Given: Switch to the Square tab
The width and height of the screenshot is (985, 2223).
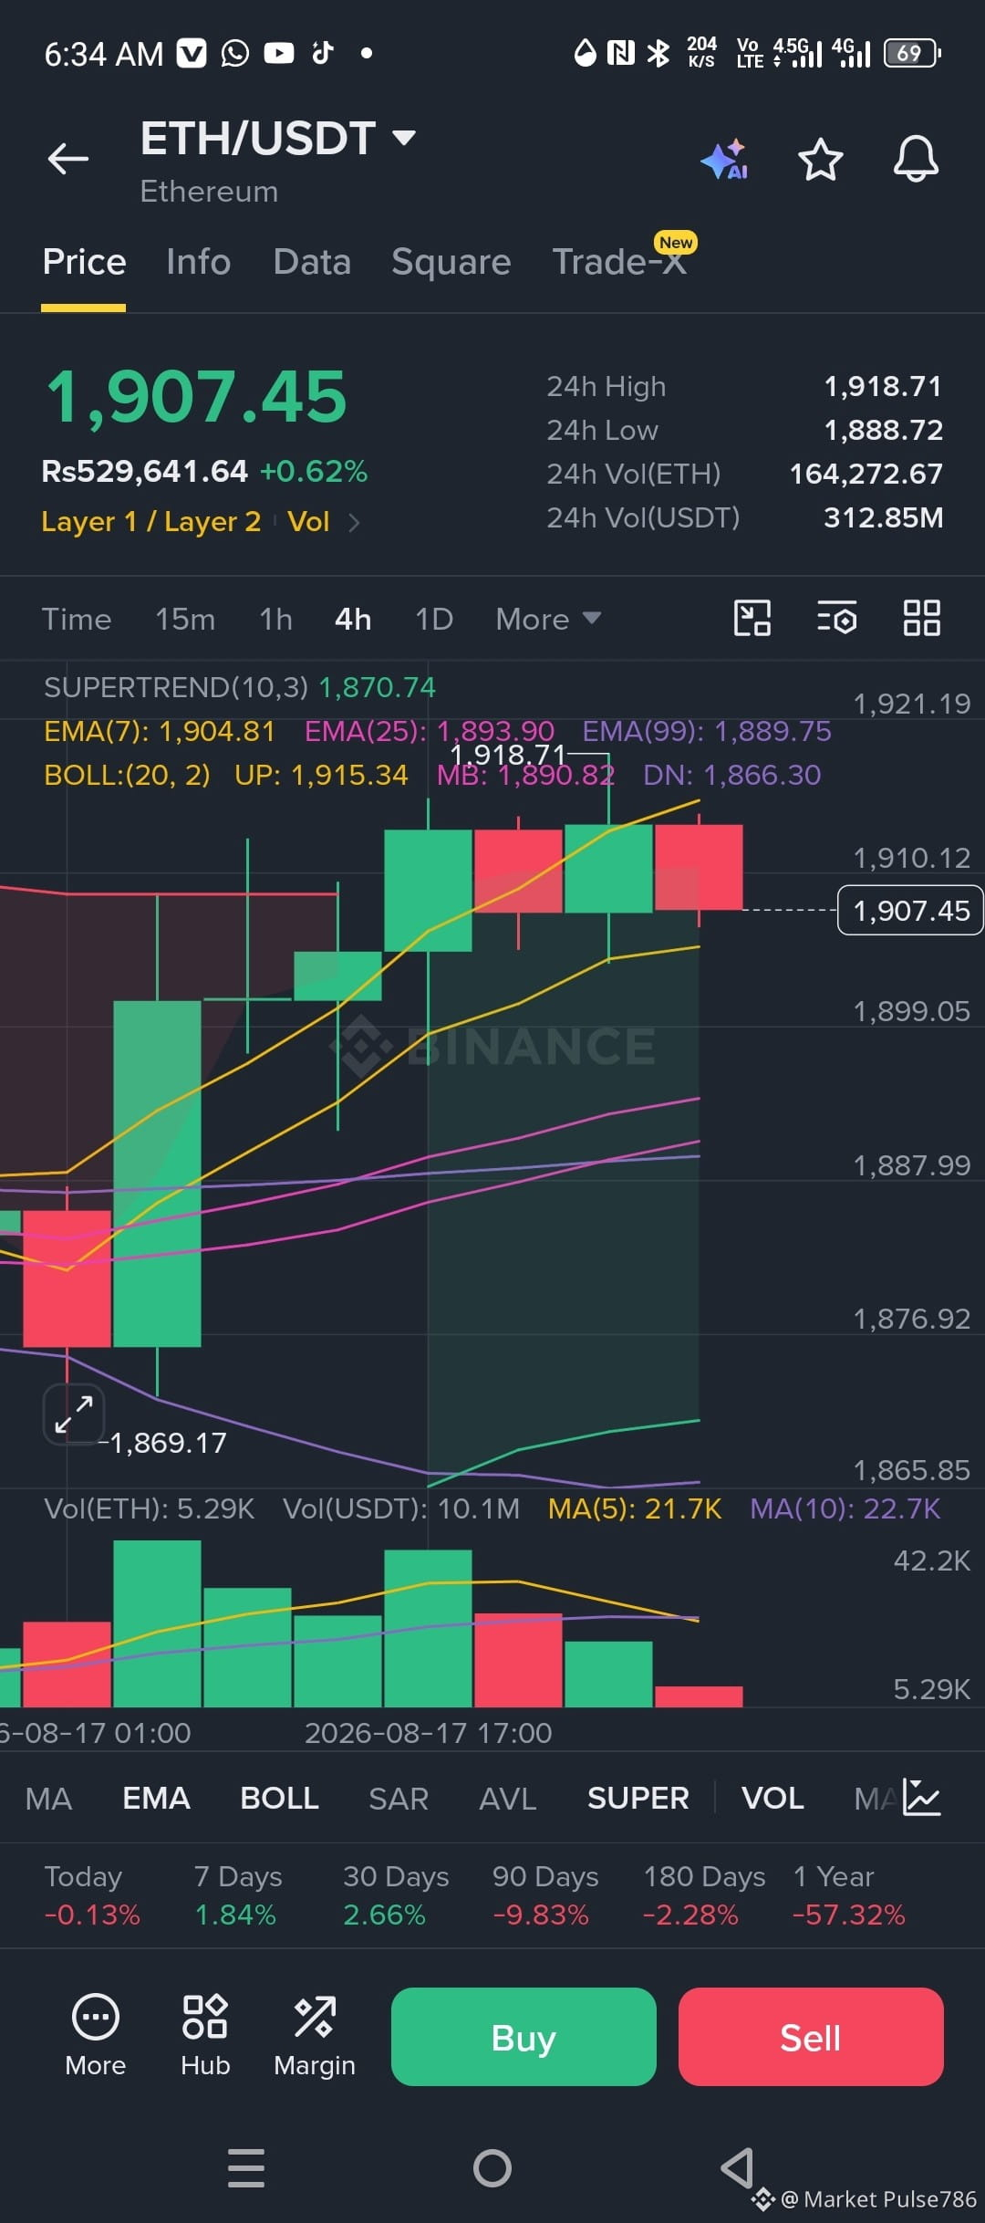Looking at the screenshot, I should (x=451, y=262).
